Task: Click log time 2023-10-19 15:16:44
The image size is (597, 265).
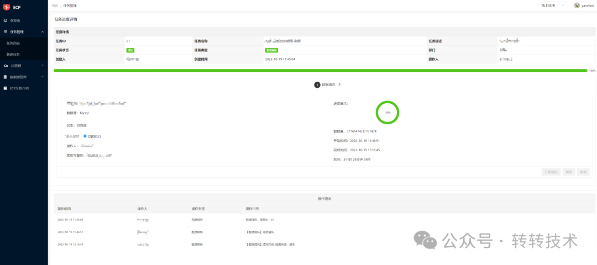Action: [x=70, y=245]
